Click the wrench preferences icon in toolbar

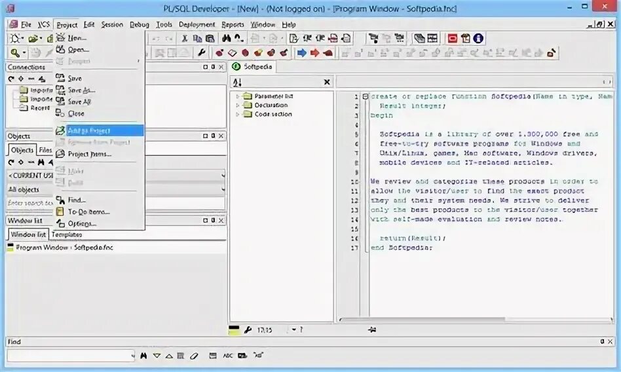[x=202, y=52]
